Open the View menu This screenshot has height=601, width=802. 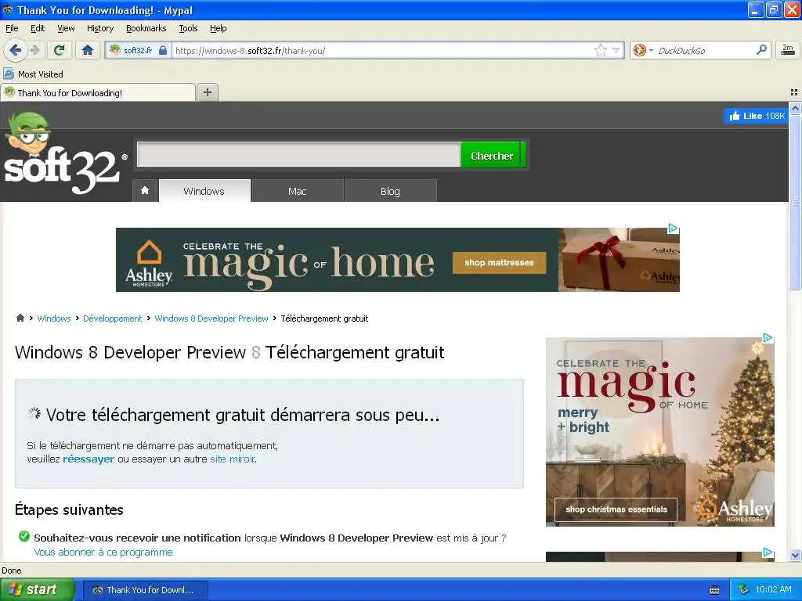coord(66,28)
